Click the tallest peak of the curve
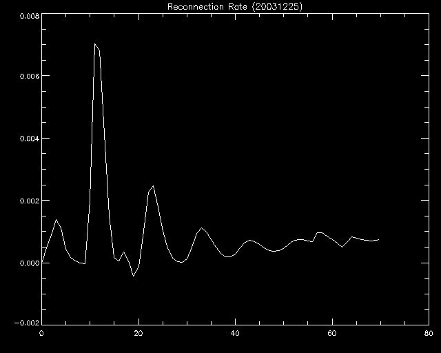This screenshot has width=441, height=353. coord(95,44)
